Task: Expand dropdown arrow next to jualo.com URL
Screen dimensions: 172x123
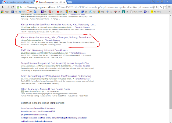Action: (x=74, y=27)
